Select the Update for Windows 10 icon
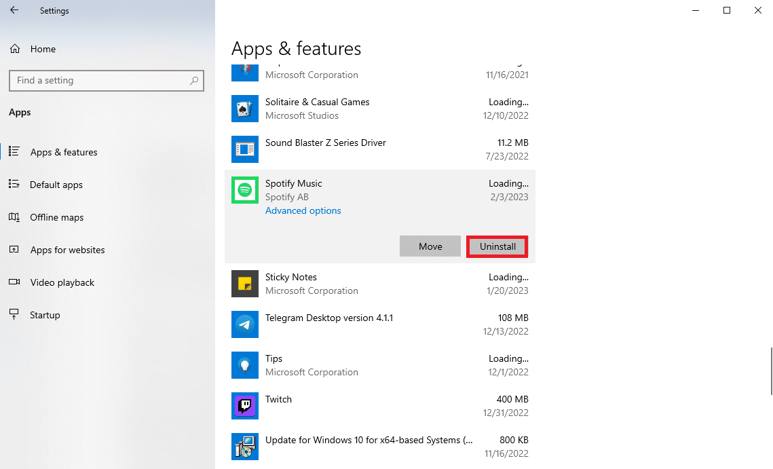 click(245, 447)
